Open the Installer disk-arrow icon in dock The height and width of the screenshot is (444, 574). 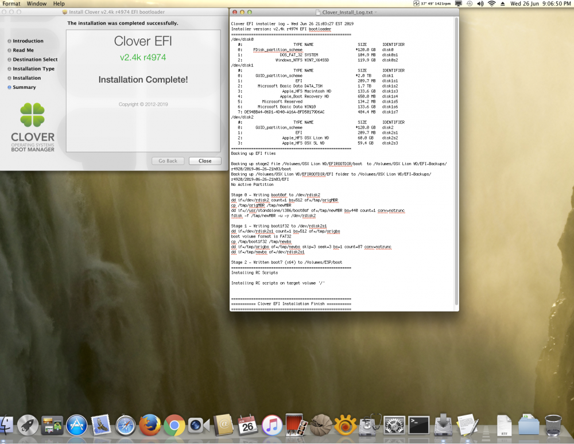[443, 425]
